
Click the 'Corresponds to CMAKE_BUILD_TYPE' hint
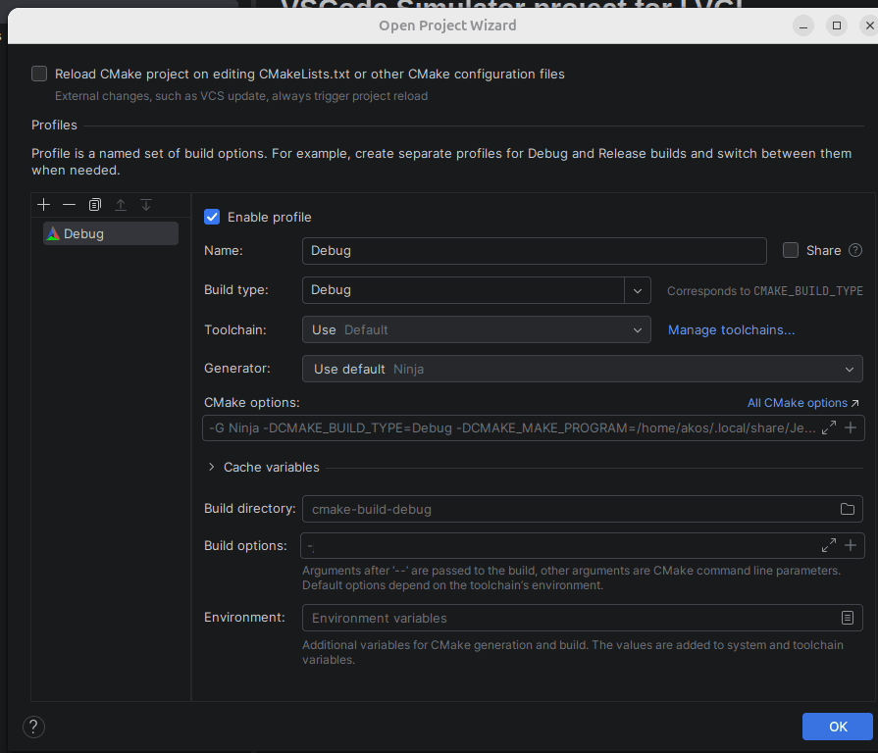tap(765, 291)
